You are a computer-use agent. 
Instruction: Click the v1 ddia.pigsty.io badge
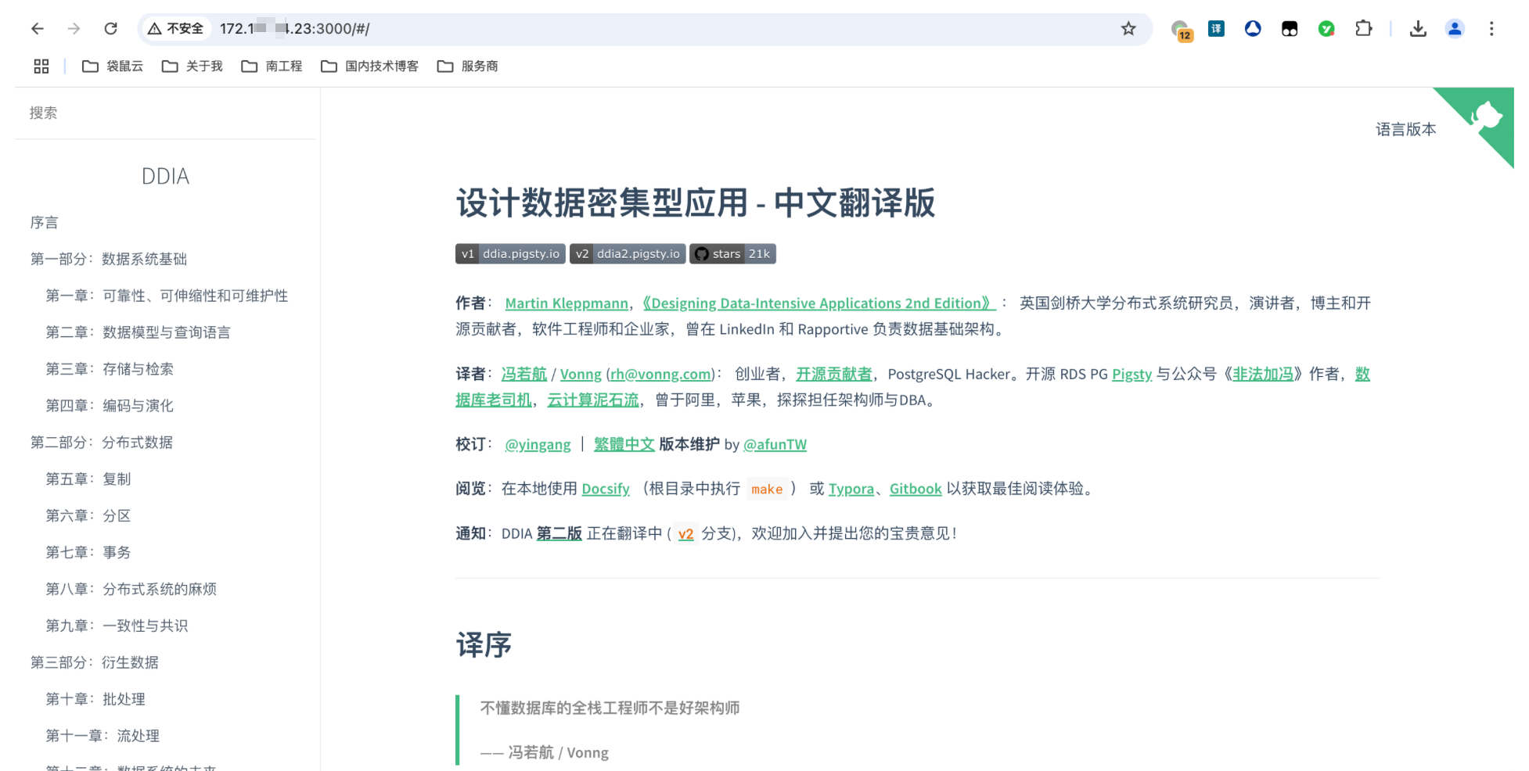pyautogui.click(x=510, y=254)
